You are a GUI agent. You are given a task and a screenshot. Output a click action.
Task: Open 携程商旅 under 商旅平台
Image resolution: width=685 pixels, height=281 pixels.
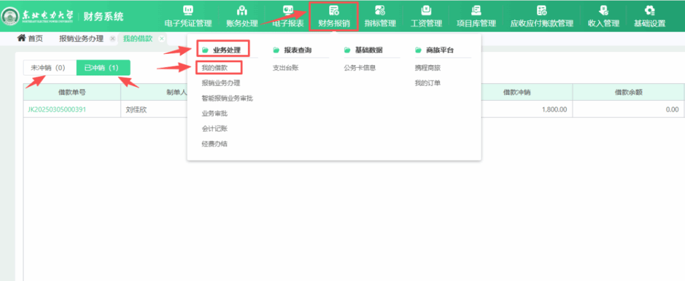tap(427, 68)
